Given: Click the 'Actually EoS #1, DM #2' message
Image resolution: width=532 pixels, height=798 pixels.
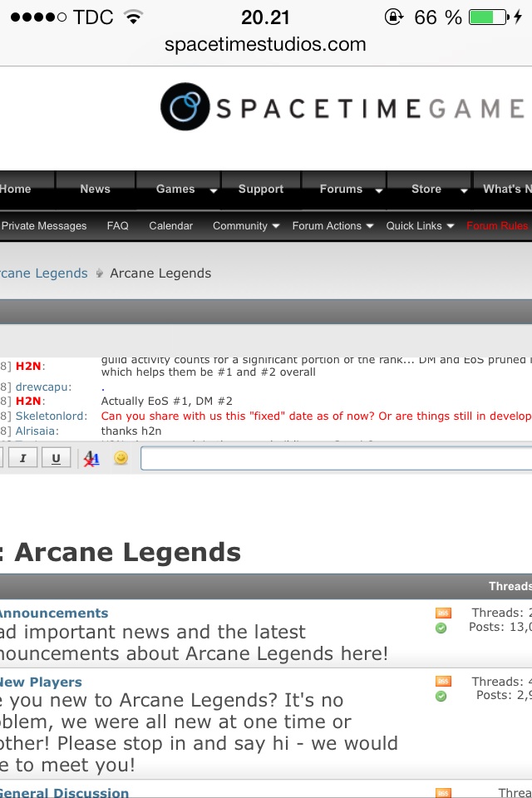Looking at the screenshot, I should coord(166,401).
